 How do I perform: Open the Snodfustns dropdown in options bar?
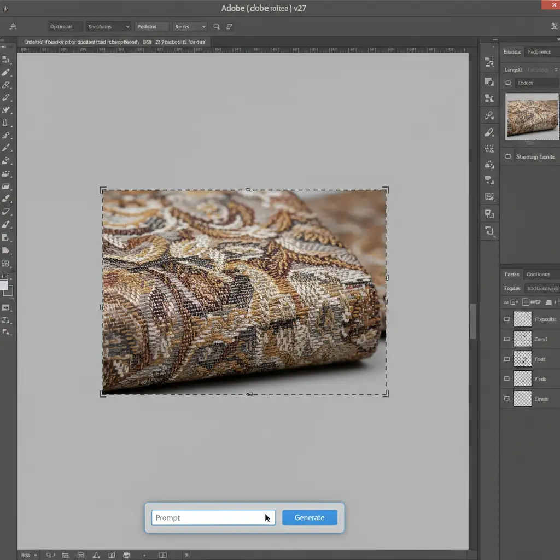pyautogui.click(x=108, y=26)
